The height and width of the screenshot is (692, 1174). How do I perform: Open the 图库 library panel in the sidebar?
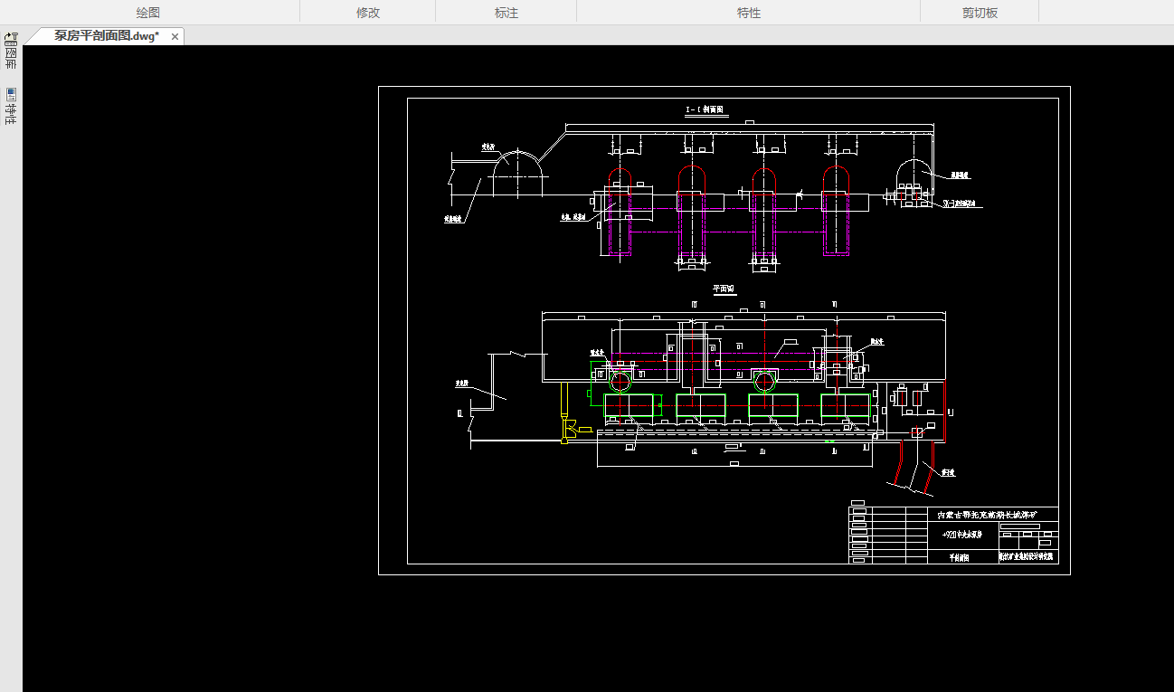click(11, 52)
